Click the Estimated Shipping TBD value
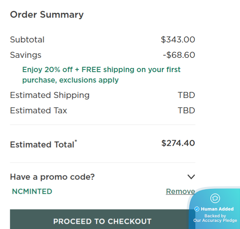Screen dimensions: 240x229 pyautogui.click(x=186, y=95)
